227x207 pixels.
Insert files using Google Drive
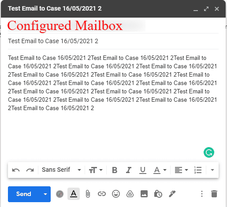point(130,194)
